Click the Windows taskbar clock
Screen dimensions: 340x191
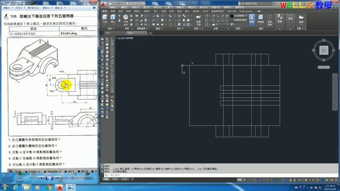[330, 187]
